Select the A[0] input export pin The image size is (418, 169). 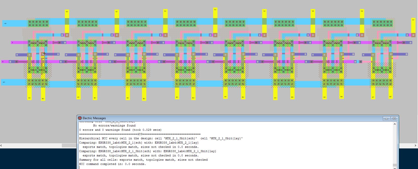coord(29,98)
